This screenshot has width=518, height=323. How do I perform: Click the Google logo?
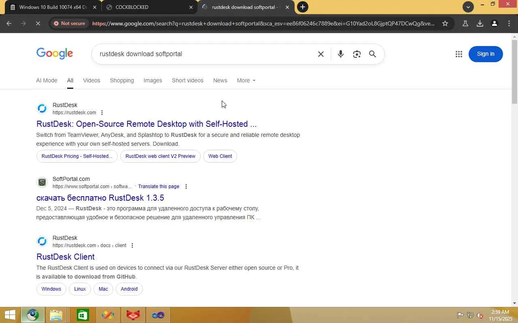[x=55, y=54]
